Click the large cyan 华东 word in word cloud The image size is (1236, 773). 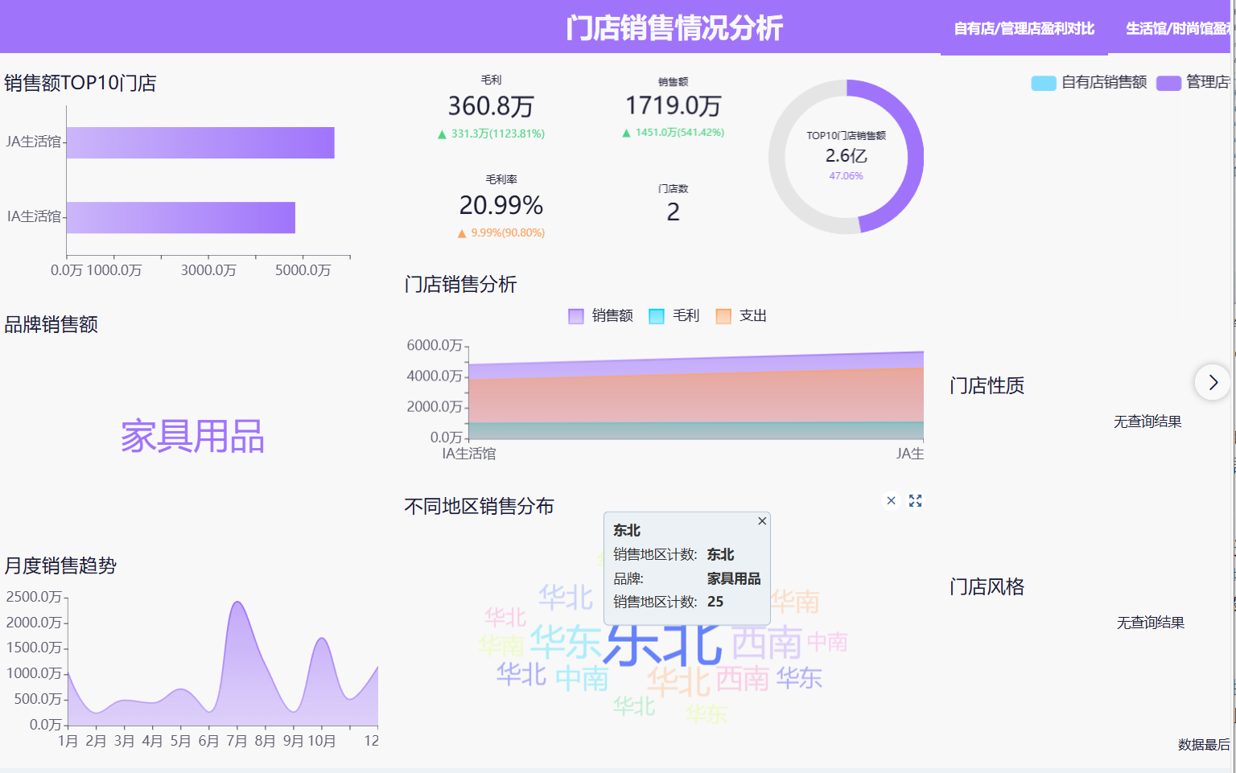point(566,642)
